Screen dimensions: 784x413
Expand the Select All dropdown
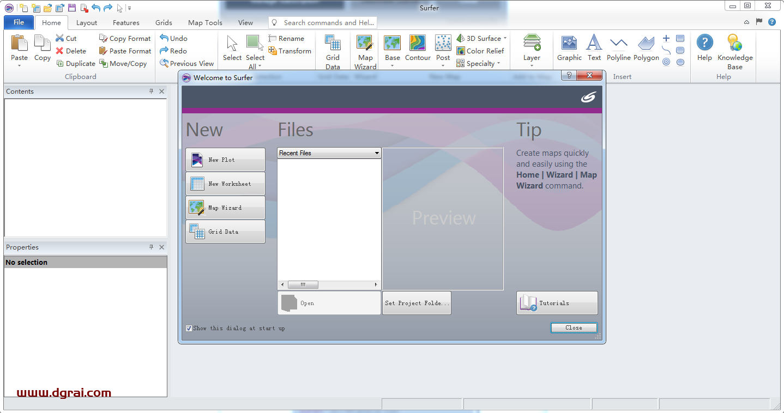click(260, 66)
